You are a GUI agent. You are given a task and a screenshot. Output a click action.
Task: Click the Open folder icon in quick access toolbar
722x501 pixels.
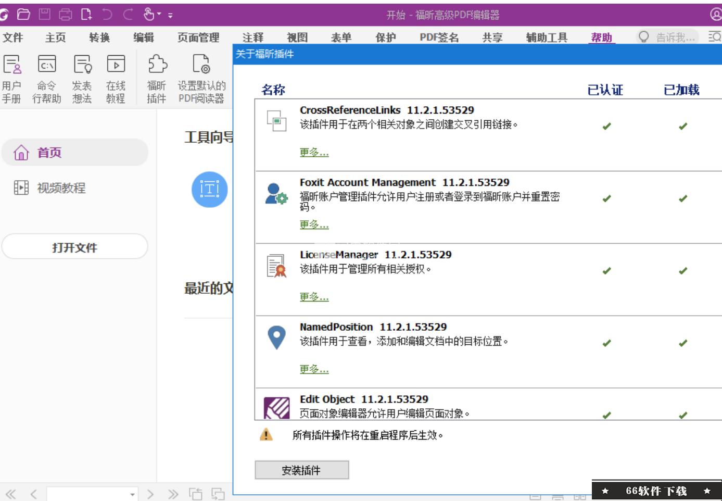(x=23, y=15)
